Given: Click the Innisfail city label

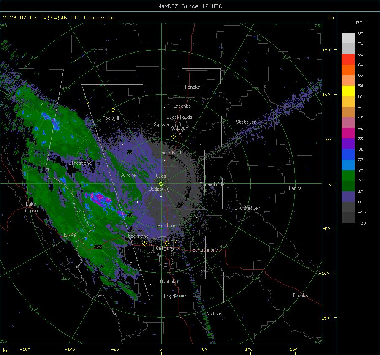Looking at the screenshot, I should click(x=171, y=153).
